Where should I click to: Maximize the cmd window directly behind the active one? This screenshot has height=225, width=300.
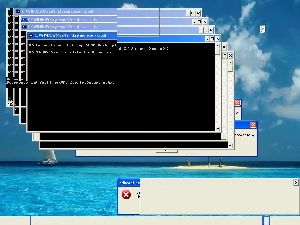206,30
